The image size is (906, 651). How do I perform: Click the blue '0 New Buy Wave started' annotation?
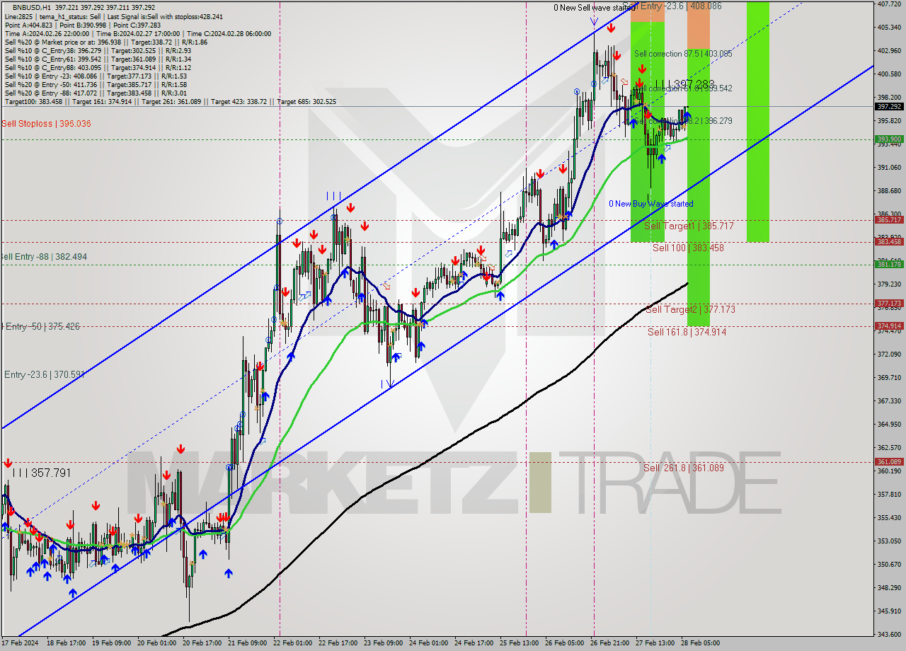click(x=650, y=204)
